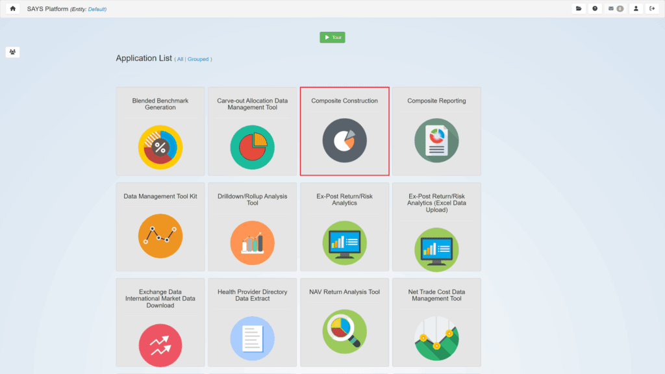Click the Default entity link
The image size is (665, 374).
coord(97,10)
